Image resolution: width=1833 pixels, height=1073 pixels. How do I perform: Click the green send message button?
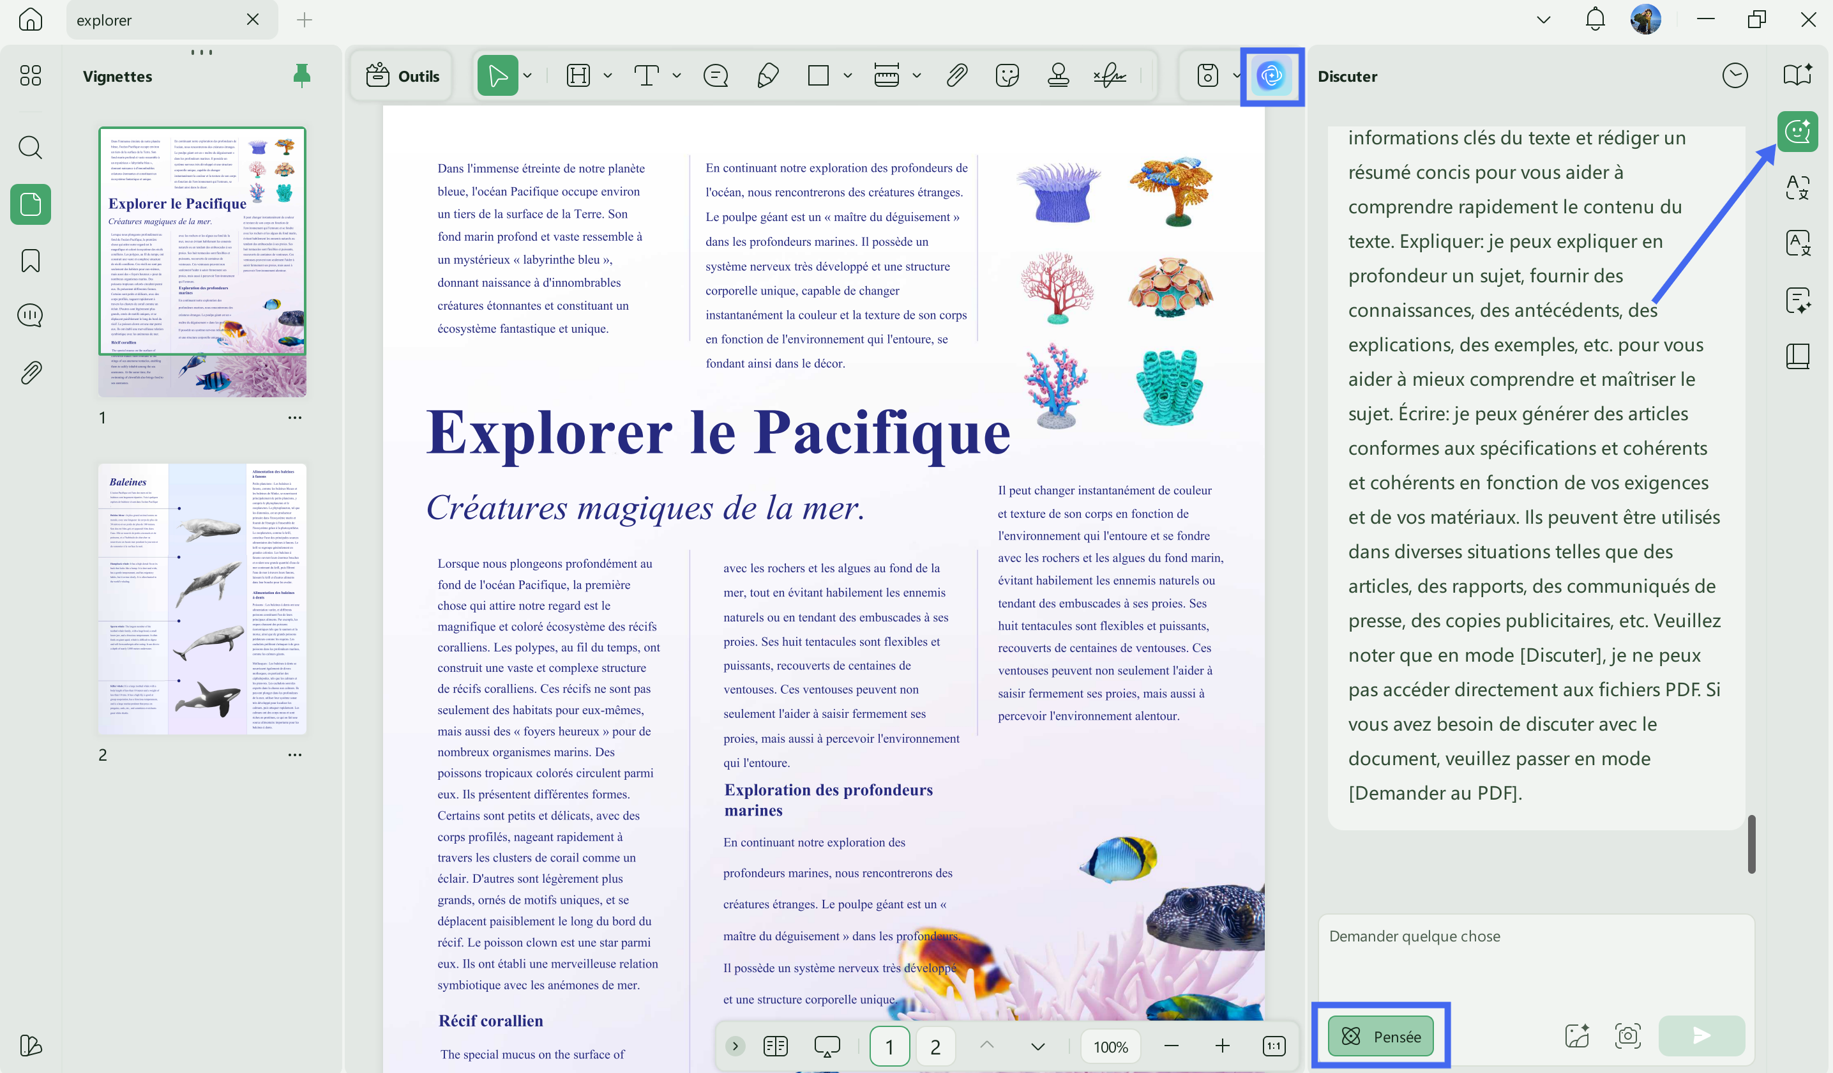point(1701,1035)
